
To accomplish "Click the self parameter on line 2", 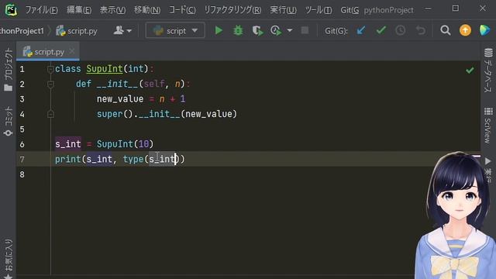I will (x=154, y=84).
